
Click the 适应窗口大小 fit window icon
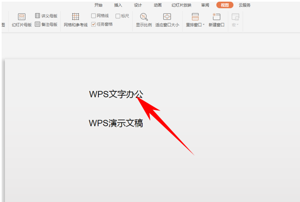[x=167, y=17]
